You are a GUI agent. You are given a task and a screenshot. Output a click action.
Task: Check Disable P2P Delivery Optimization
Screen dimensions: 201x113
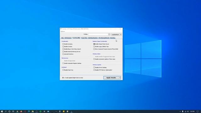click(94, 70)
